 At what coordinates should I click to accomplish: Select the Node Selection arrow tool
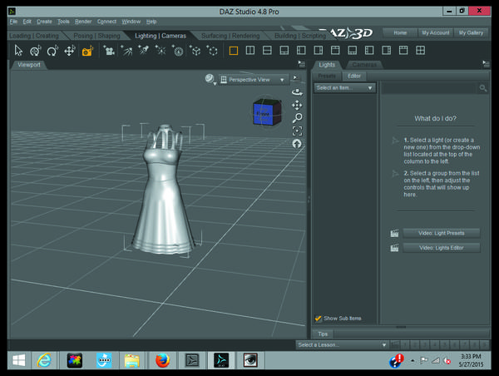(x=18, y=51)
